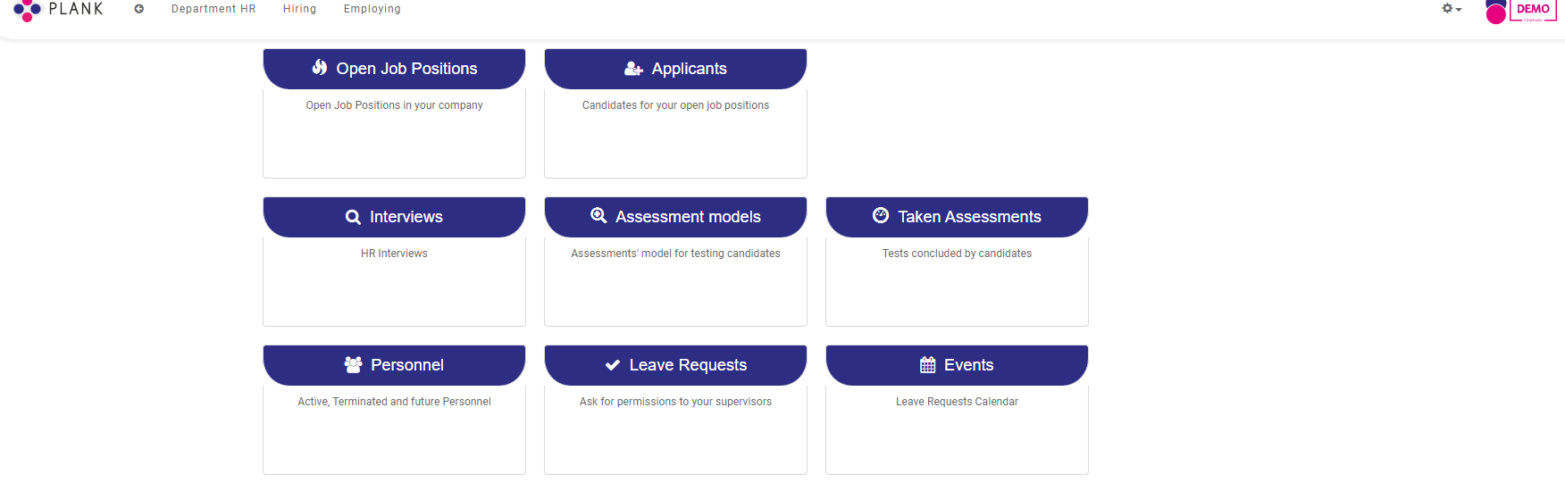Click the zoom icon beside Assessment models

tap(598, 216)
